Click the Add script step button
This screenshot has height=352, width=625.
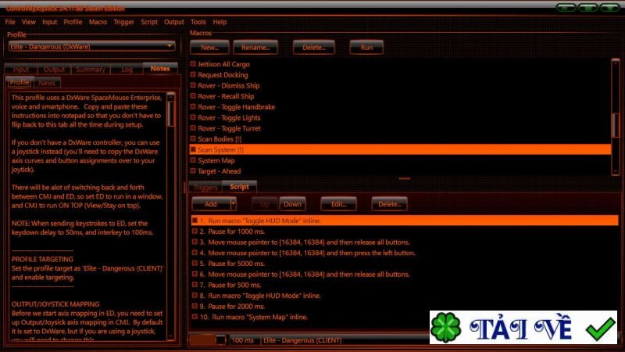click(x=211, y=204)
